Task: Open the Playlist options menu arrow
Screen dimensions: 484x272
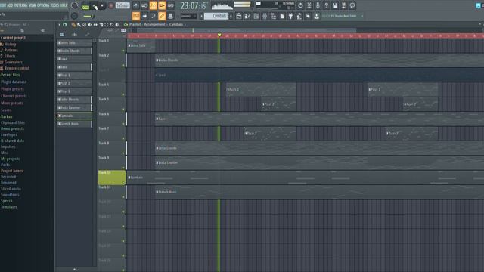Action: [x=59, y=25]
